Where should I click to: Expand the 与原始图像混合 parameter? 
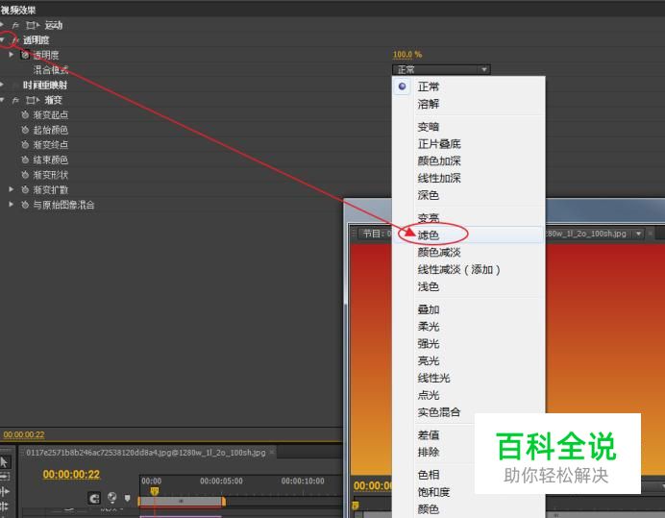(x=12, y=205)
